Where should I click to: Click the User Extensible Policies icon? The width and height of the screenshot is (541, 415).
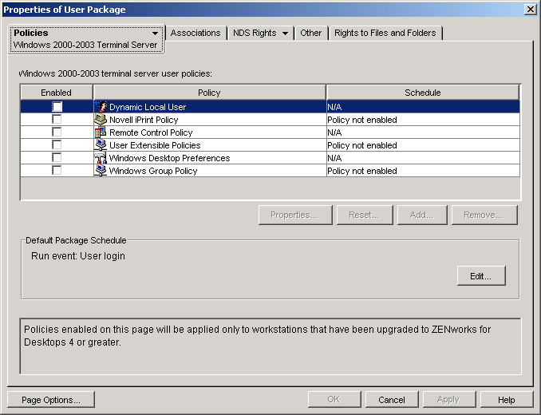pos(101,145)
